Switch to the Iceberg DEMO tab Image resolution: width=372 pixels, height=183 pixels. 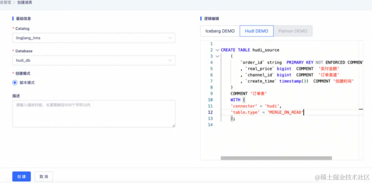(x=220, y=31)
